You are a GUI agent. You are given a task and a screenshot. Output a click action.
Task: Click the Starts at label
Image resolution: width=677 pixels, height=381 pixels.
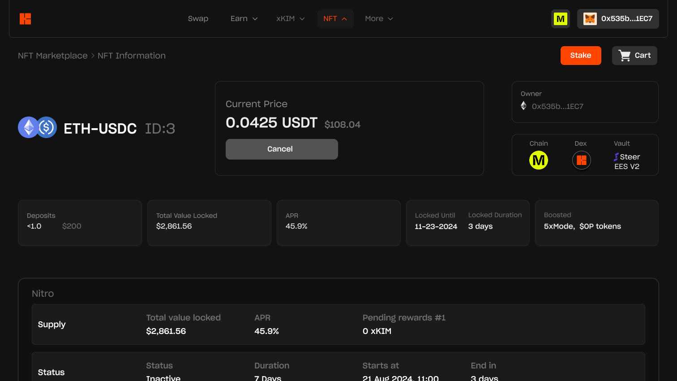coord(381,366)
